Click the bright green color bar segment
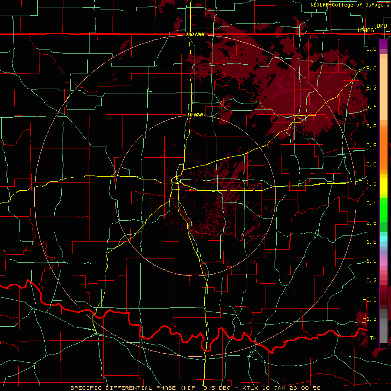Image resolution: width=391 pixels, height=391 pixels. tap(384, 210)
